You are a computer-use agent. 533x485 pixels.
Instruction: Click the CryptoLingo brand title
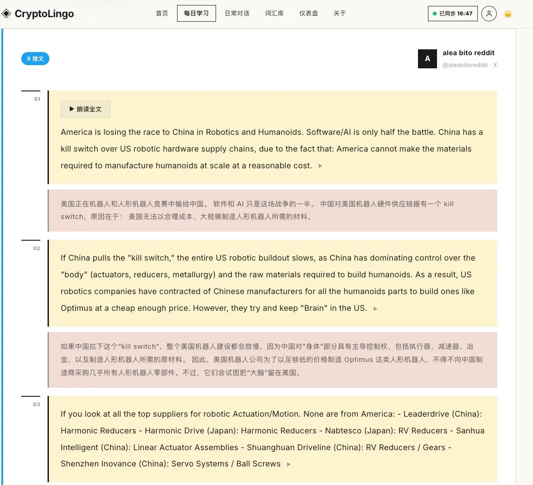point(44,14)
